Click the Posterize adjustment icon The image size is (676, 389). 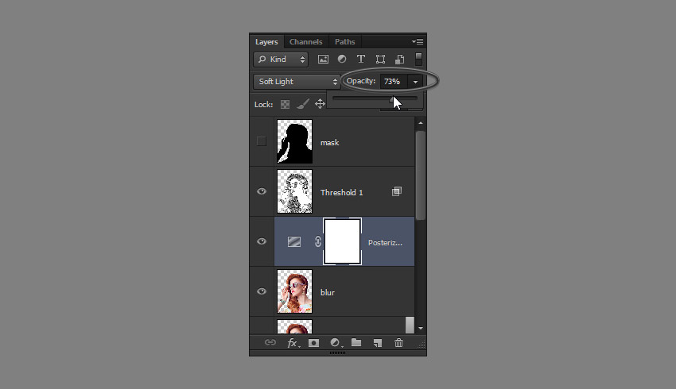click(294, 242)
